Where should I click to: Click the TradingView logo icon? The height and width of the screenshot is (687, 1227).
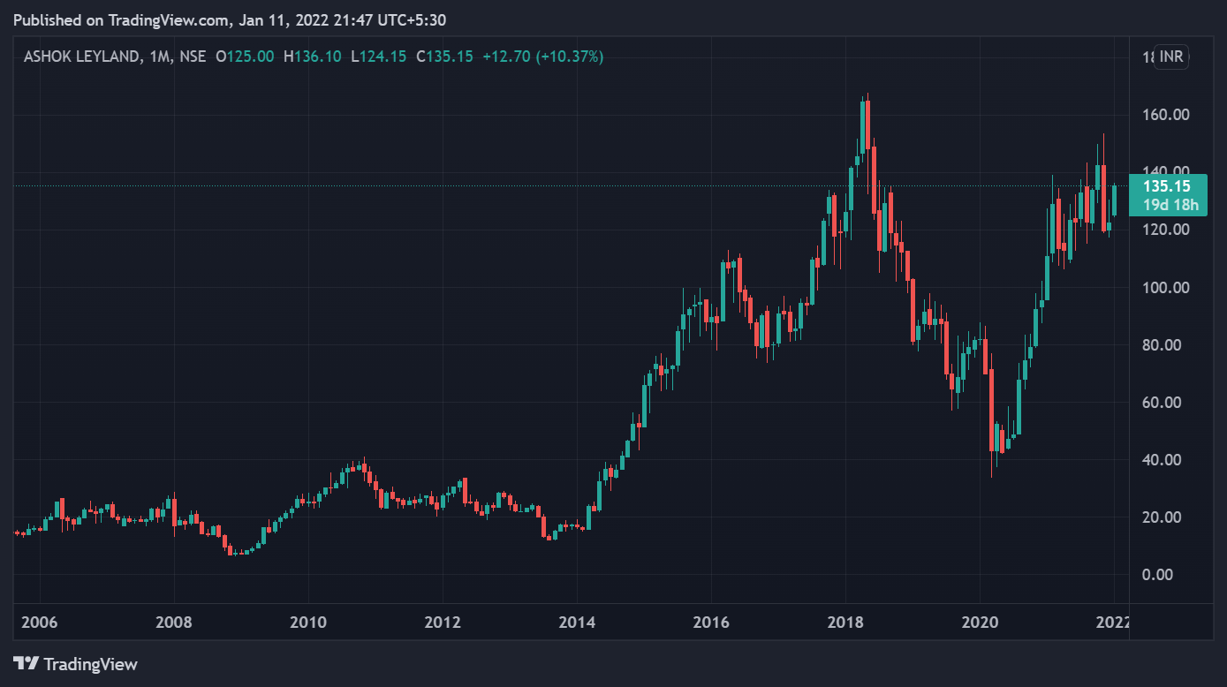(x=26, y=663)
